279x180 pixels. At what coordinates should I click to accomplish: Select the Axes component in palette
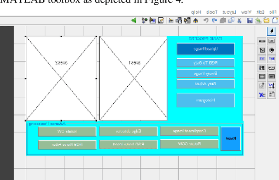pyautogui.click(x=272, y=85)
